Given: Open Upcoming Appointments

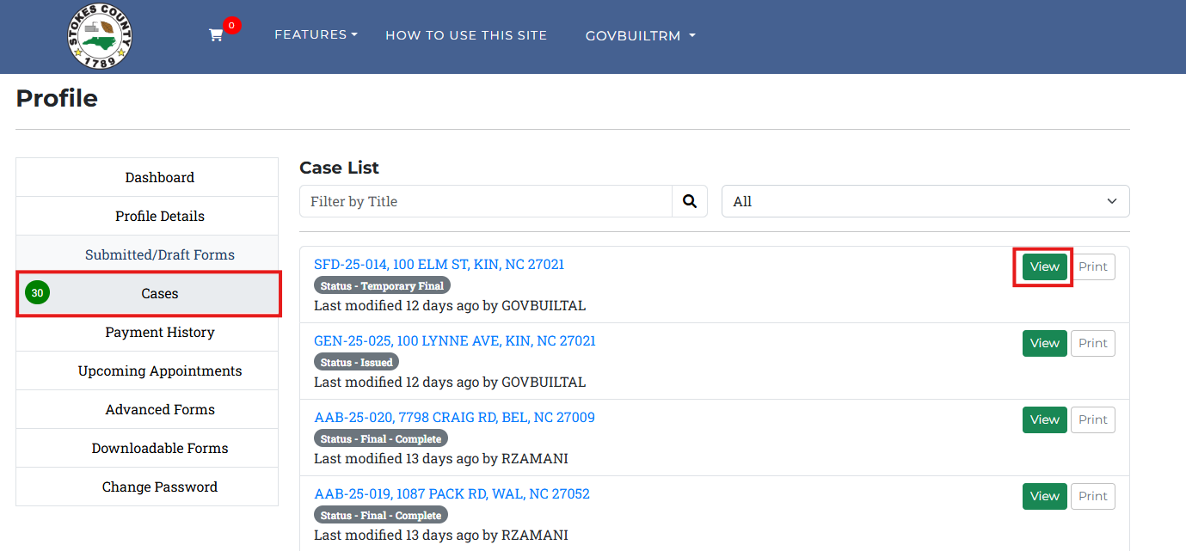Looking at the screenshot, I should [147, 370].
